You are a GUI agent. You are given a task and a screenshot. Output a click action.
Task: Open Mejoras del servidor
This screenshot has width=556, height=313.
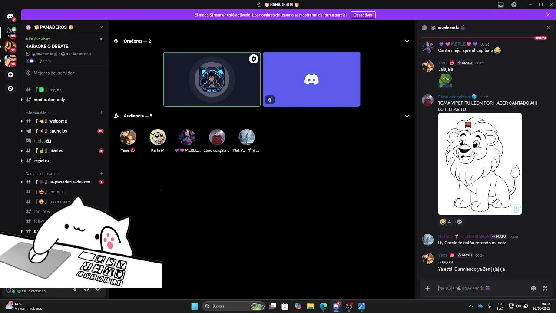pos(54,73)
